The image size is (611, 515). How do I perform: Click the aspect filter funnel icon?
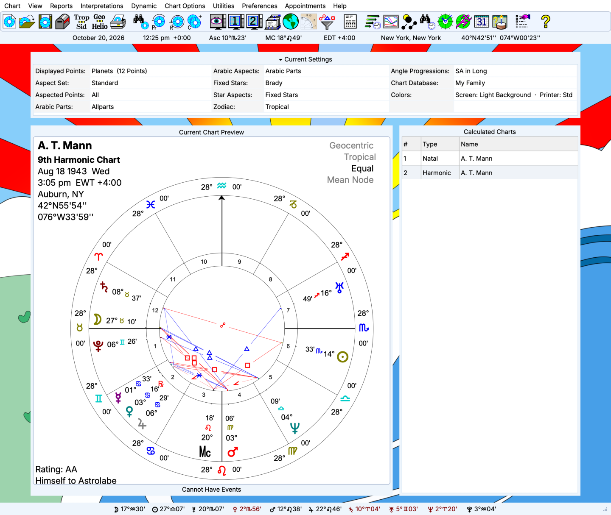coord(327,22)
